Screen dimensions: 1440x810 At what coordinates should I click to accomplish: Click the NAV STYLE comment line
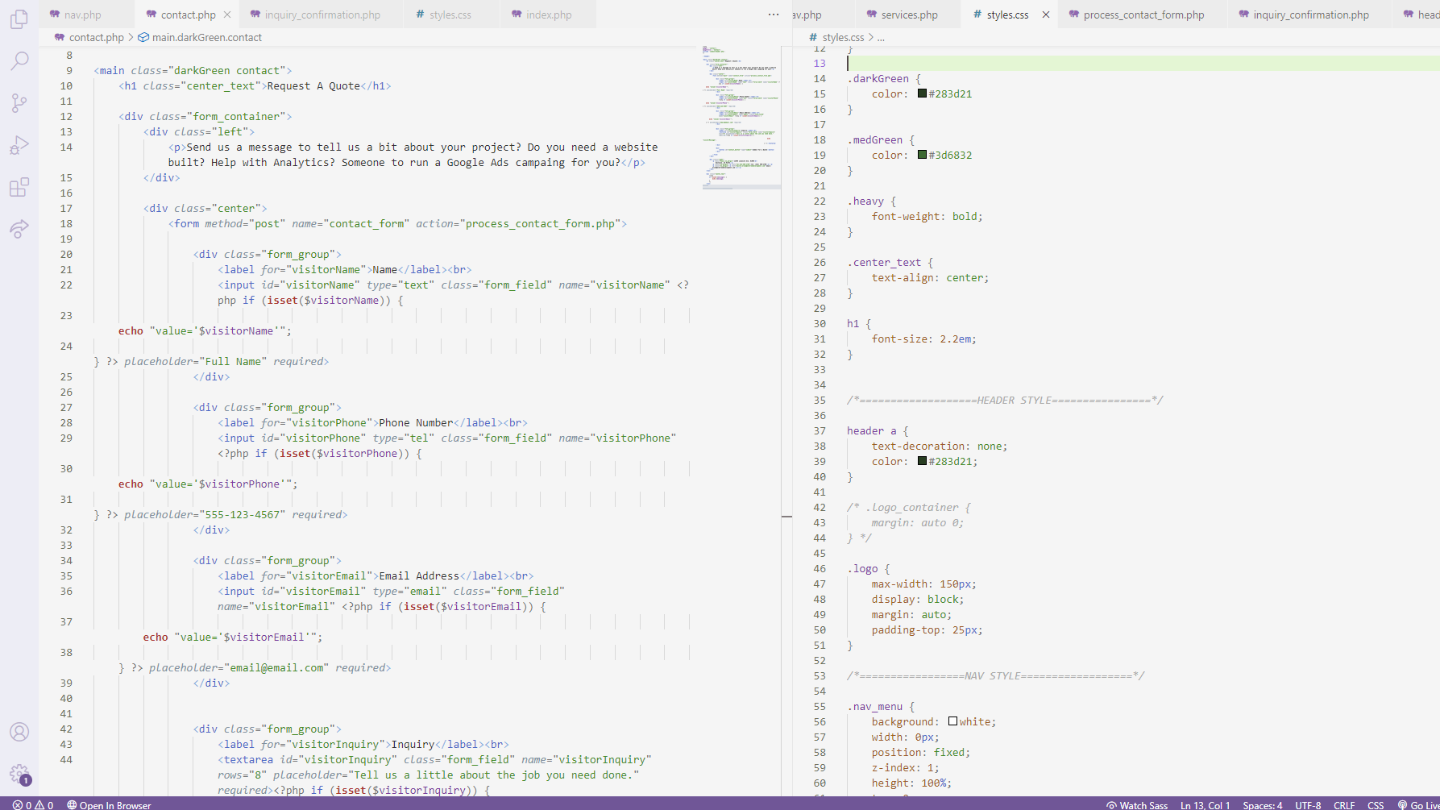[995, 675]
